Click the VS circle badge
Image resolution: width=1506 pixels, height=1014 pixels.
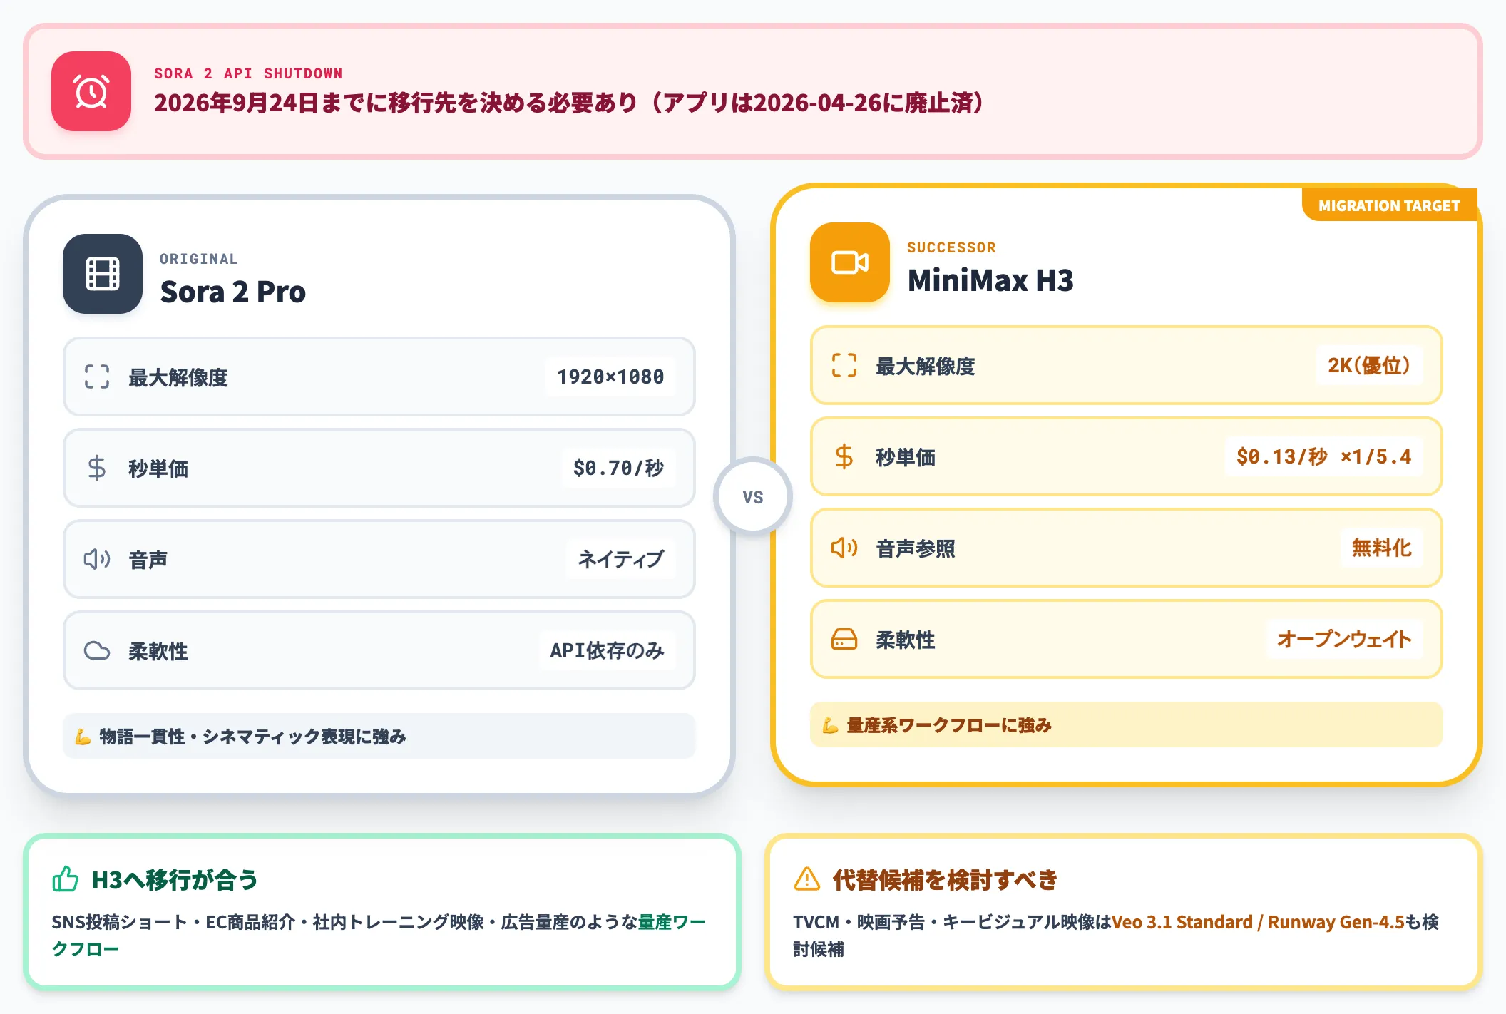coord(753,496)
